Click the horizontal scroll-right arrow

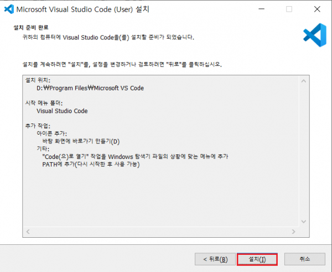click(x=293, y=232)
